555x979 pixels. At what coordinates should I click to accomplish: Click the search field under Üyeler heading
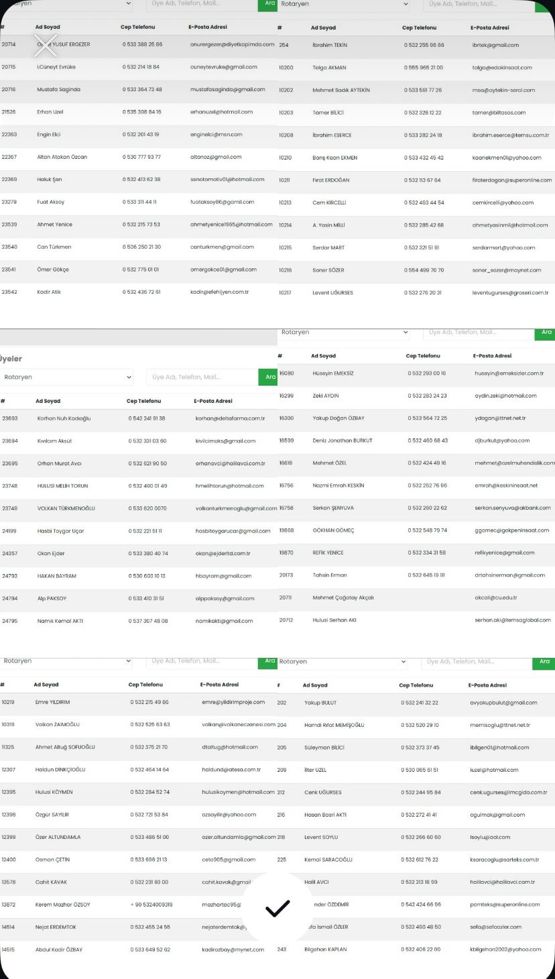[202, 378]
